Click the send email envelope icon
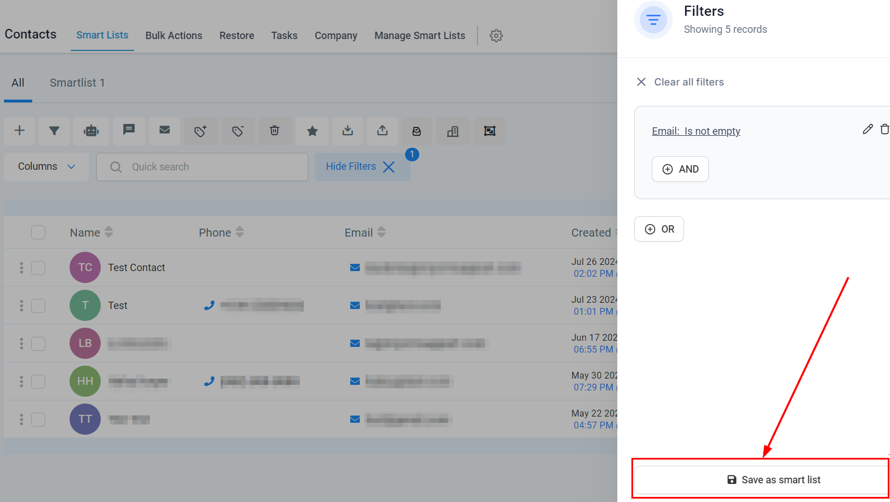 pyautogui.click(x=165, y=131)
